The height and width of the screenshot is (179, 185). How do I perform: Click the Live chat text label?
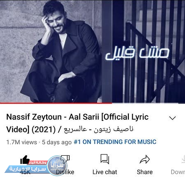(x=105, y=172)
